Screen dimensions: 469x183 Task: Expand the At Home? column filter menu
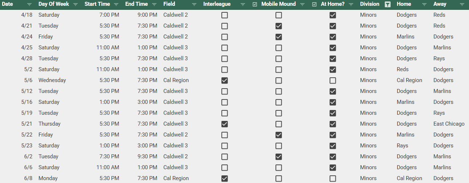coord(351,5)
